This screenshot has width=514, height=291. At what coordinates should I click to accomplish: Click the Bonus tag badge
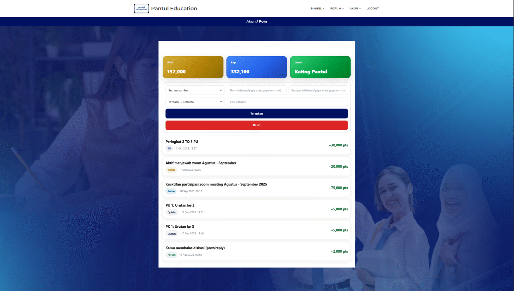(x=171, y=170)
